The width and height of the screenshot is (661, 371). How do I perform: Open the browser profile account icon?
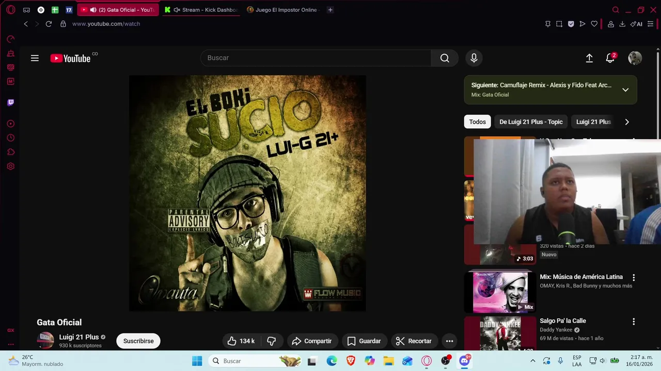tap(611, 24)
